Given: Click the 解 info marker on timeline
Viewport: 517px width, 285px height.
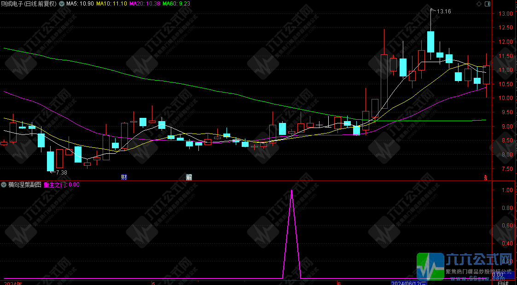Looking at the screenshot, I should [189, 177].
